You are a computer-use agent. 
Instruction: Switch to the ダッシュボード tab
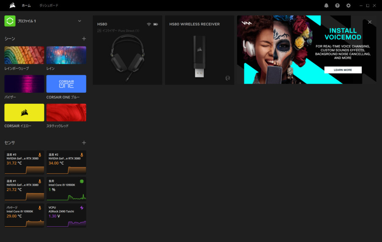click(48, 6)
